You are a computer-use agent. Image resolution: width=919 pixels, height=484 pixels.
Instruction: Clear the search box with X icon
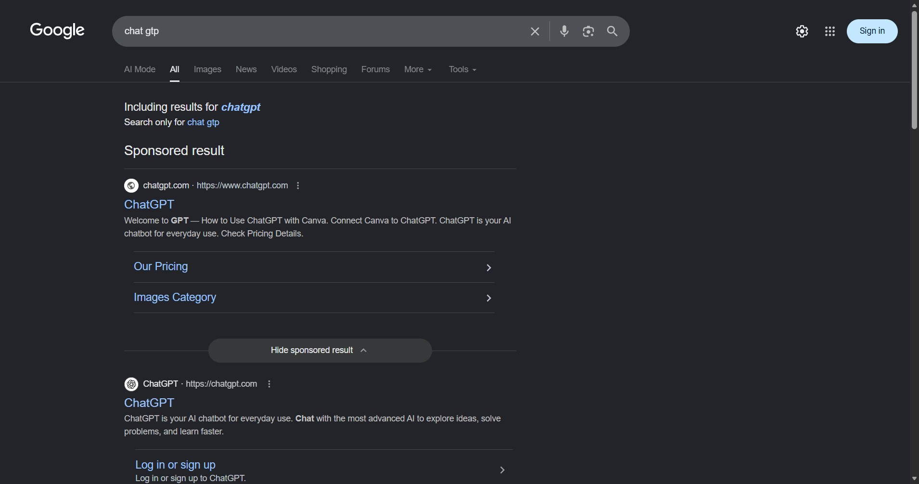point(535,31)
